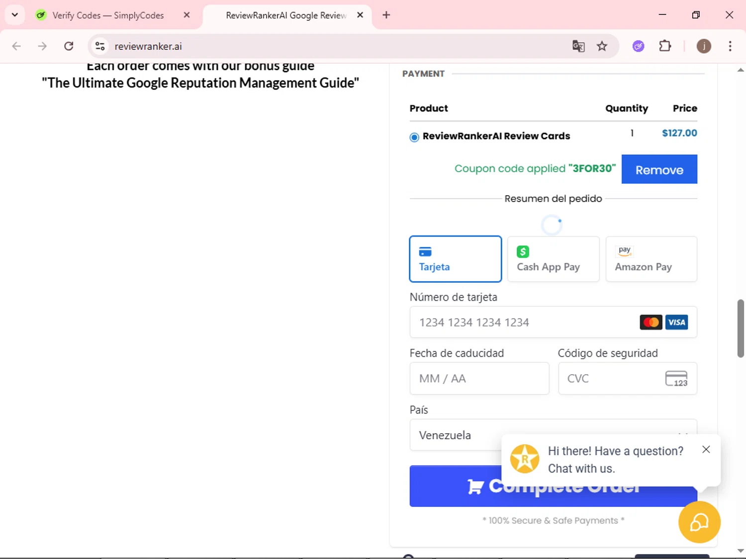
Task: Remove the applied coupon code
Action: point(659,169)
